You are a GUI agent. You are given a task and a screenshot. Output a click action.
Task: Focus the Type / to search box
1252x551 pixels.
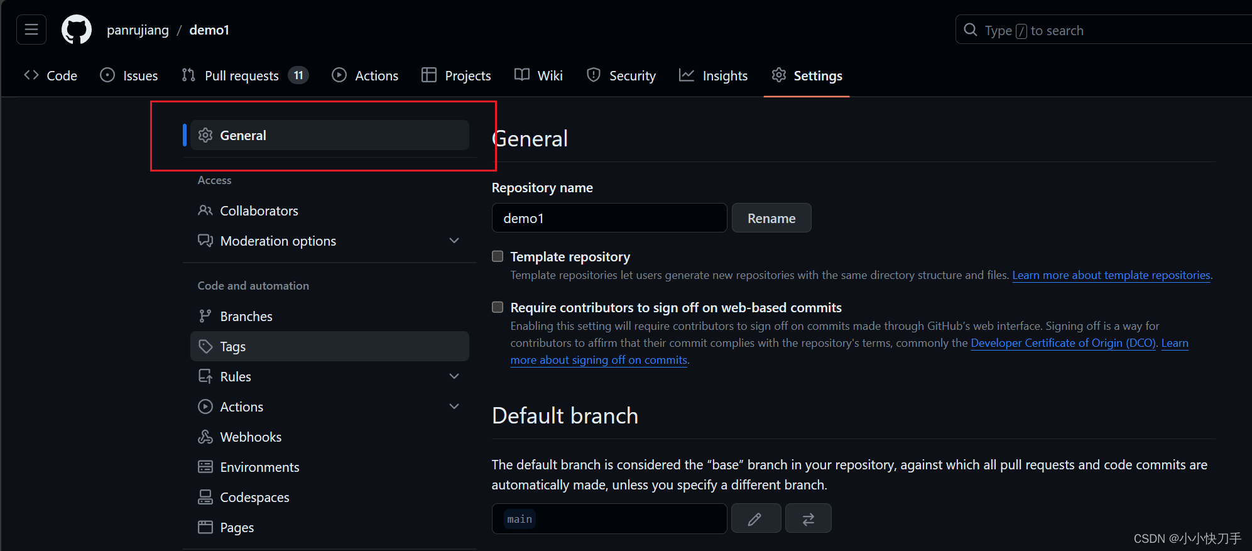[1104, 30]
